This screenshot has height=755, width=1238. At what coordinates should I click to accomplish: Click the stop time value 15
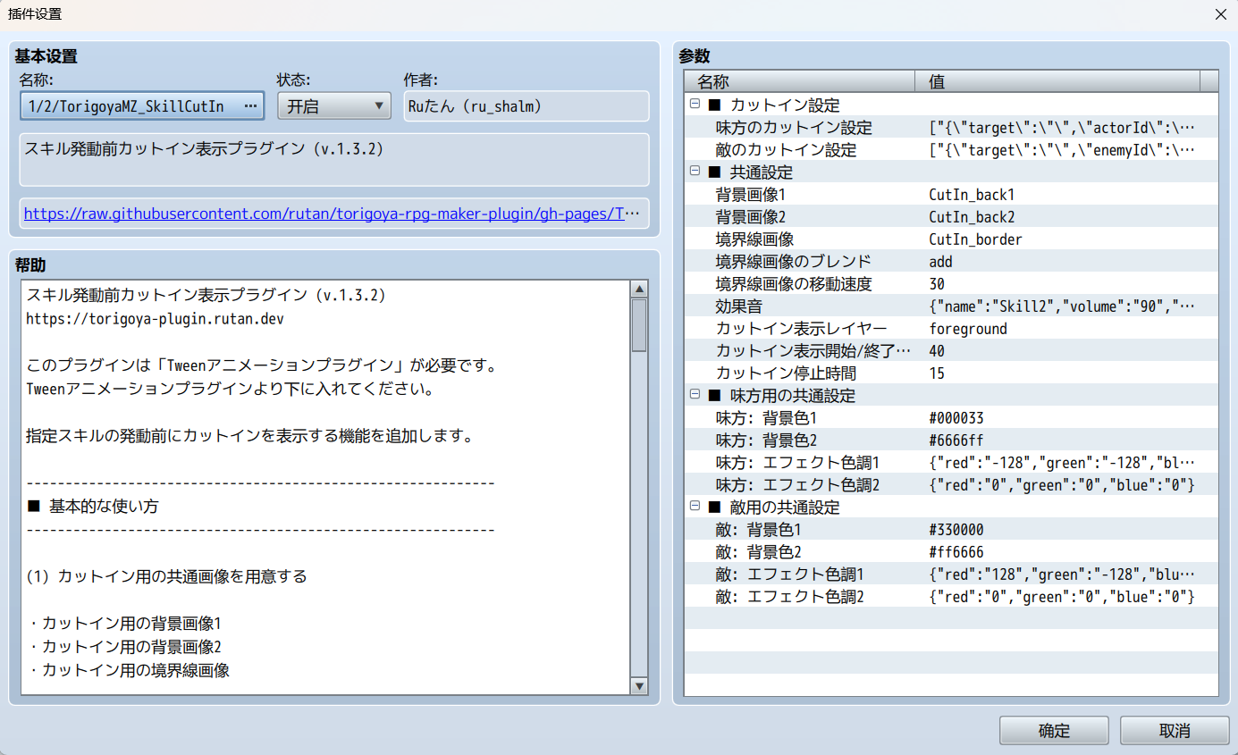pyautogui.click(x=937, y=373)
